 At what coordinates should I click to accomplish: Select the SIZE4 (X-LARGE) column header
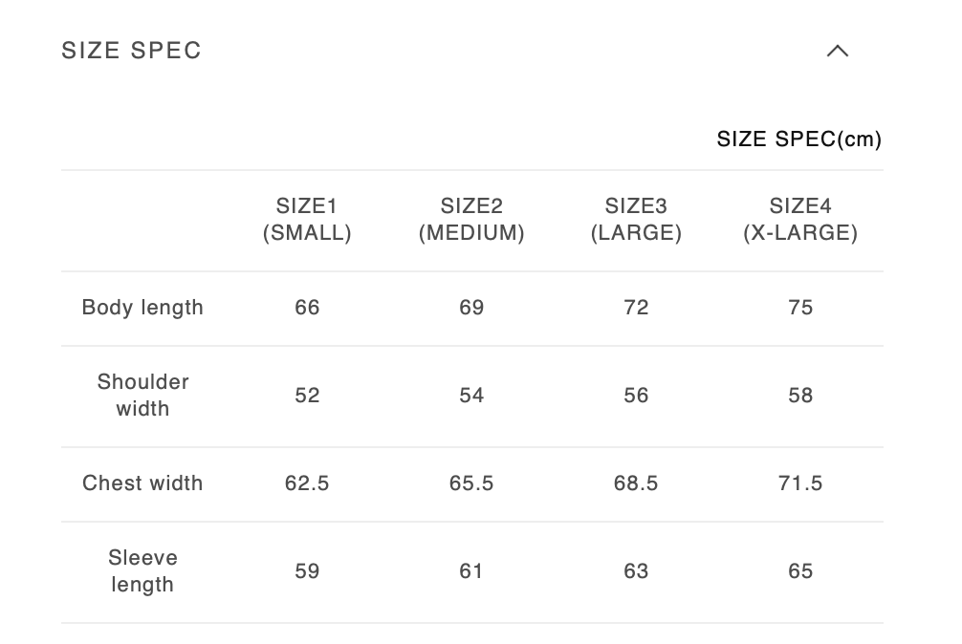click(x=800, y=220)
